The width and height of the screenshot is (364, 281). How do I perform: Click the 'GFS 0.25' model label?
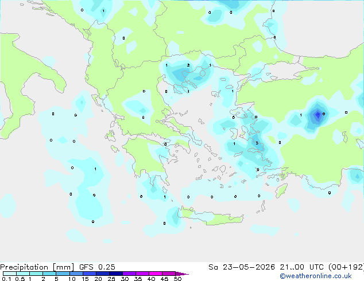(x=97, y=267)
